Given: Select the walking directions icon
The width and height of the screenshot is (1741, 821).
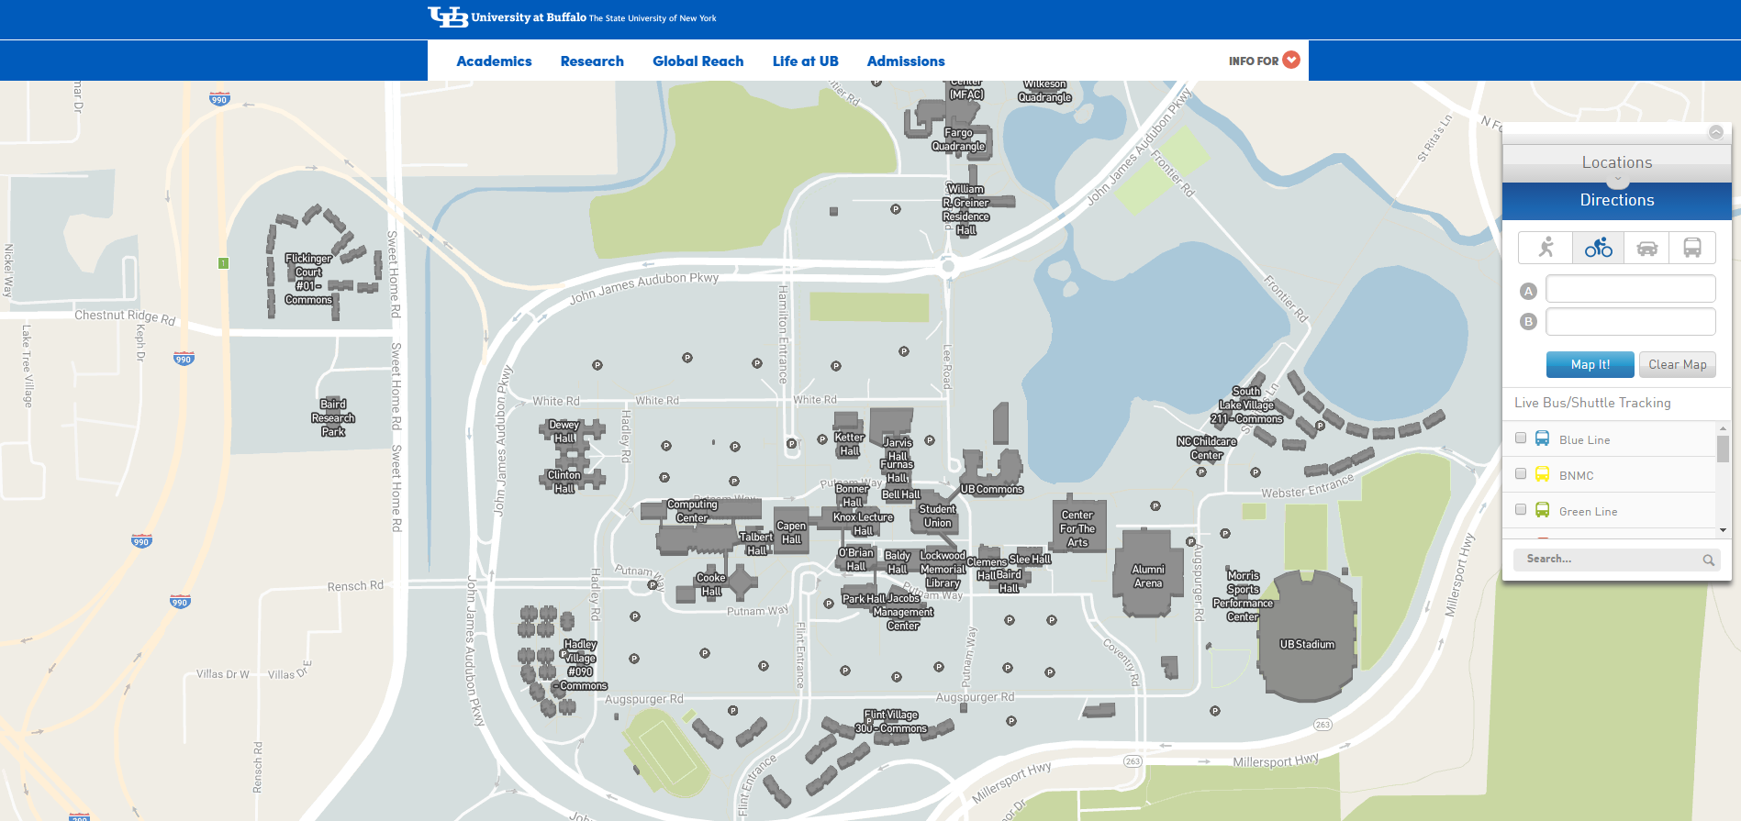Looking at the screenshot, I should coord(1546,248).
